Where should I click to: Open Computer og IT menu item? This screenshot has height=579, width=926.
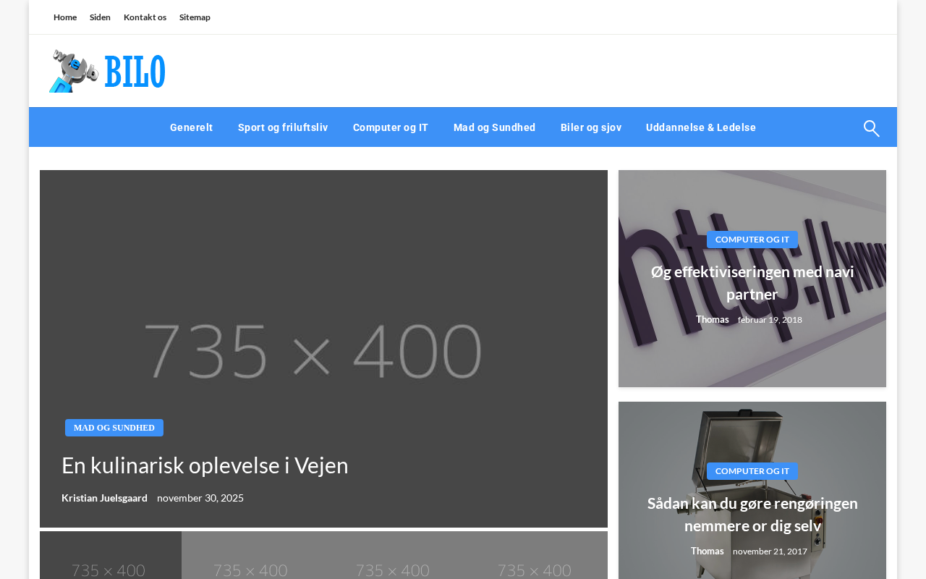point(391,127)
